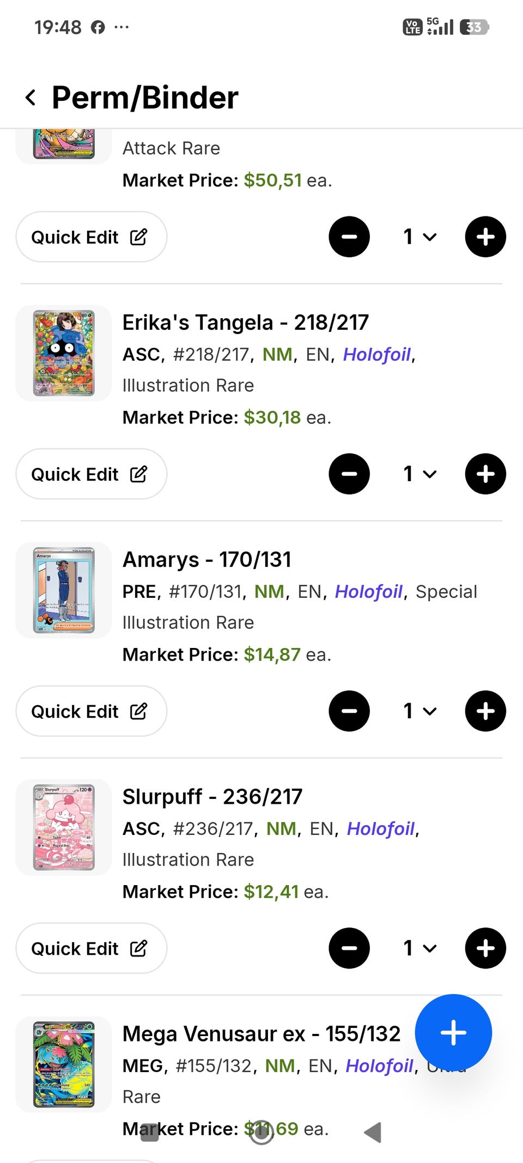
Task: Open the Mega Venusaur ex card image
Action: pyautogui.click(x=64, y=1064)
